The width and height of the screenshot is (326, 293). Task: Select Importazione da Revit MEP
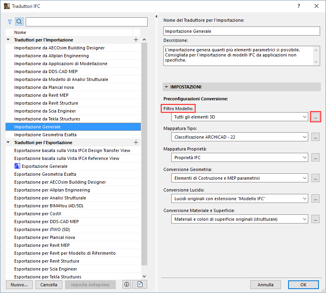click(x=73, y=95)
